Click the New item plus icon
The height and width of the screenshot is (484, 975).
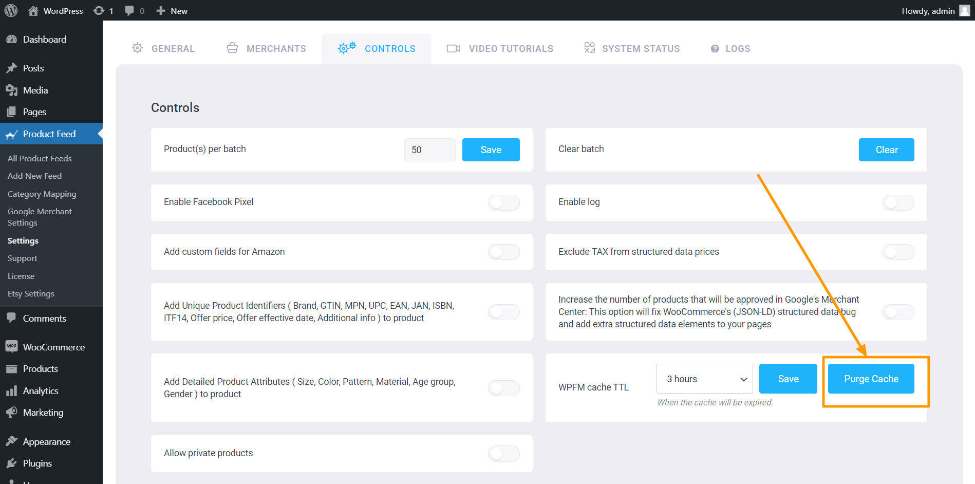[x=161, y=10]
